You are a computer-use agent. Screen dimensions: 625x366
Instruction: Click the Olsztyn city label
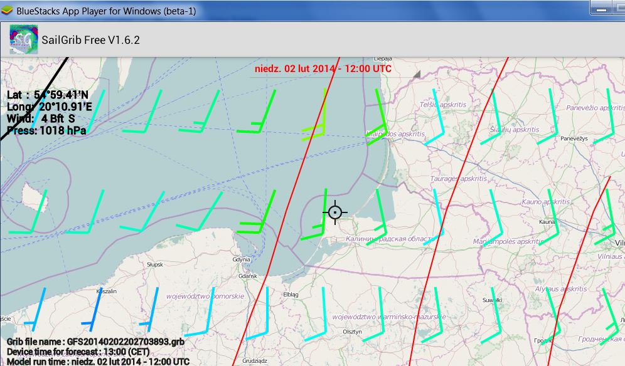[x=353, y=332]
